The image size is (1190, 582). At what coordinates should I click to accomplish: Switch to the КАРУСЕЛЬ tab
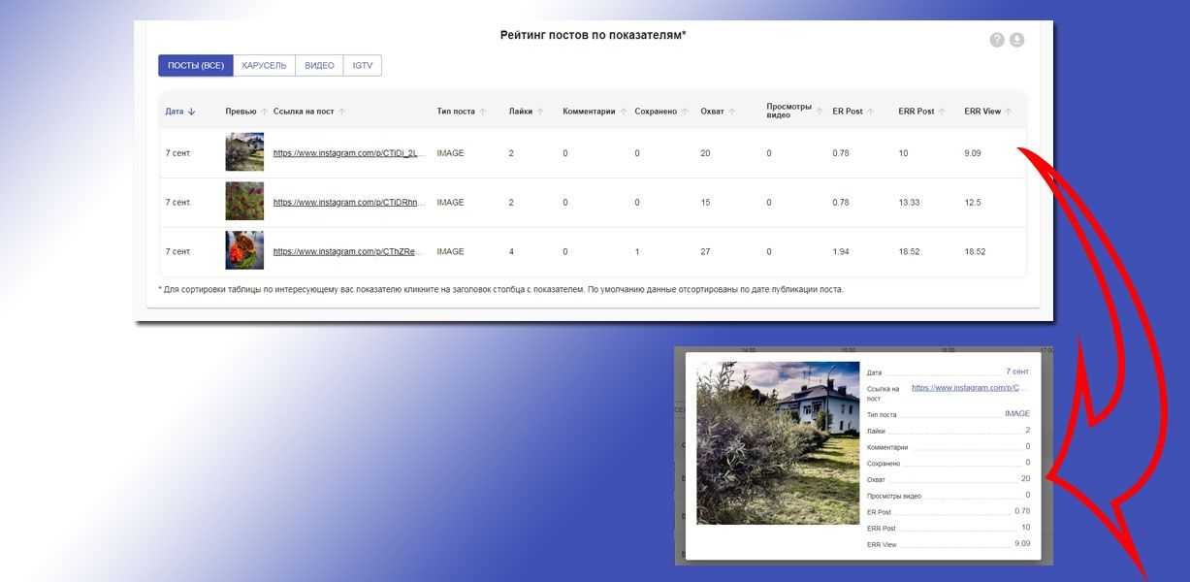[264, 66]
